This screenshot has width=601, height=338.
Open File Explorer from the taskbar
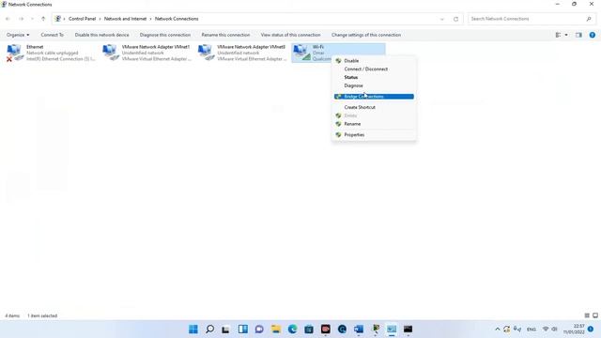tap(275, 330)
